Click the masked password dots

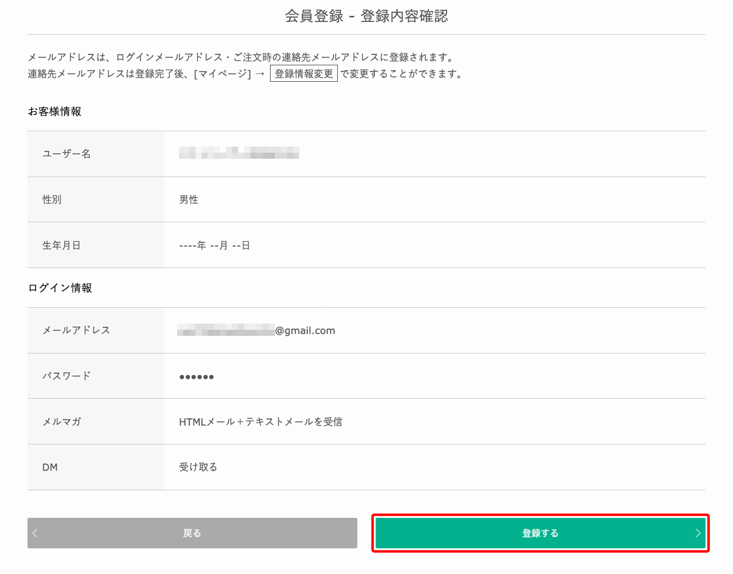197,377
